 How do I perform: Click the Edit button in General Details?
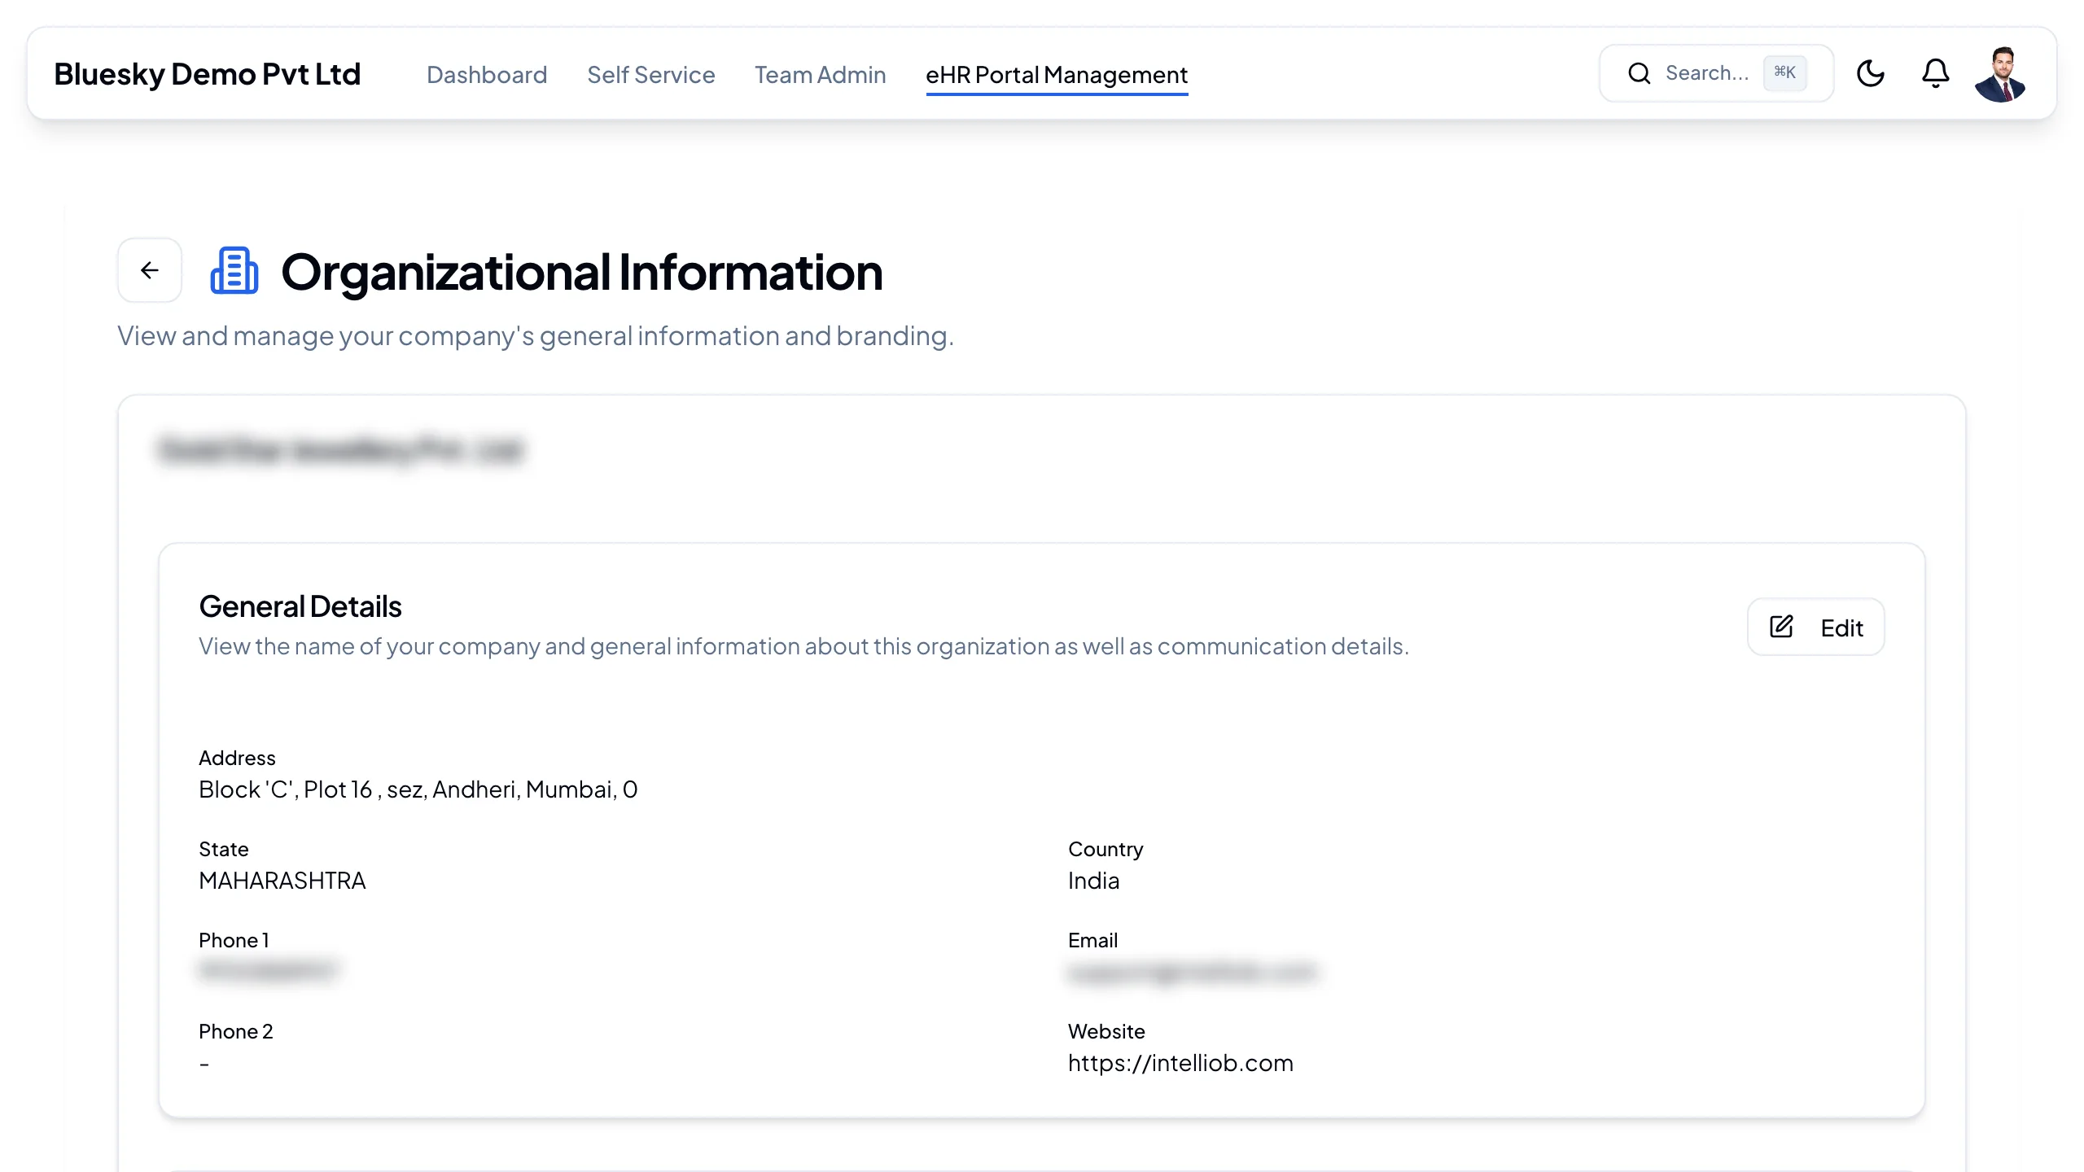[x=1815, y=627]
